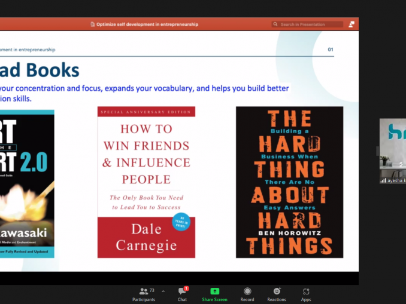Open the Participants panel
Image resolution: width=406 pixels, height=304 pixels.
[x=144, y=294]
